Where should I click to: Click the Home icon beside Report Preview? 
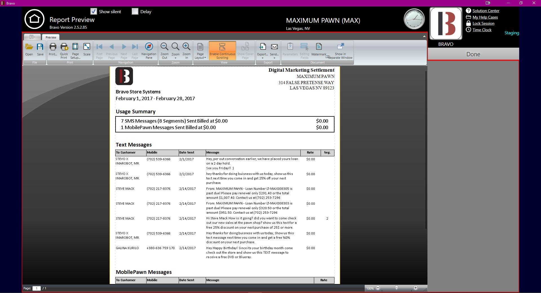click(34, 19)
